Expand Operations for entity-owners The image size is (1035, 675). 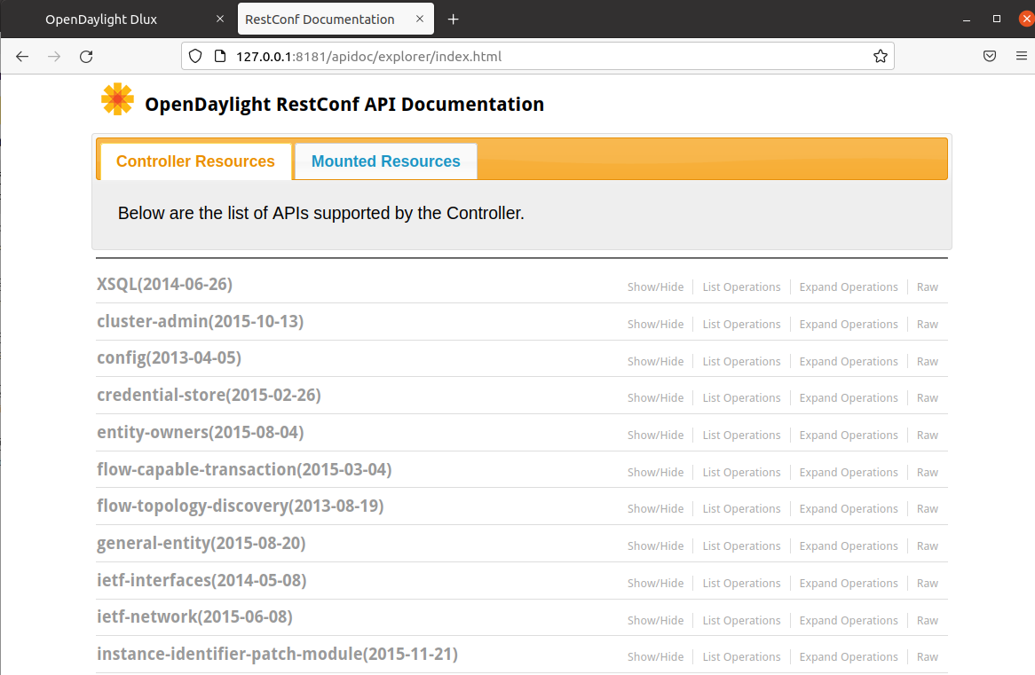coord(848,436)
